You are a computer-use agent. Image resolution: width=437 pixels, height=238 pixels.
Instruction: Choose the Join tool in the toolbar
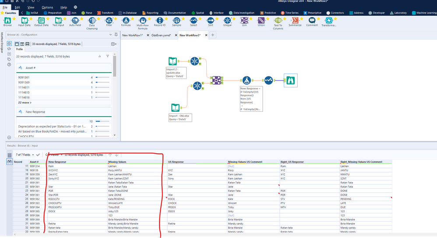244,20
